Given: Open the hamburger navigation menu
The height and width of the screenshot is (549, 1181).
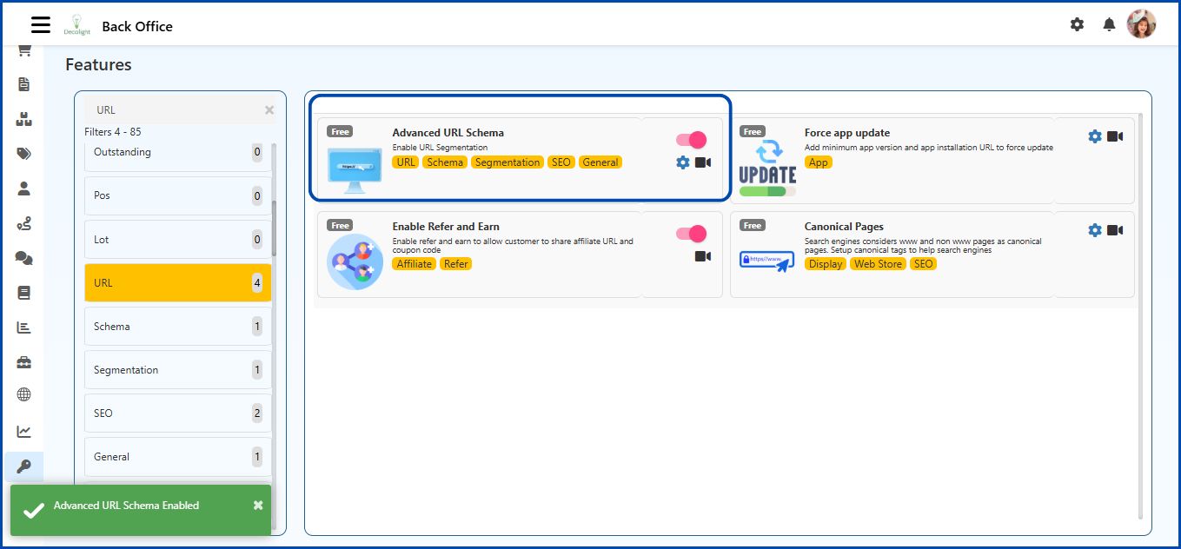Looking at the screenshot, I should click(40, 24).
